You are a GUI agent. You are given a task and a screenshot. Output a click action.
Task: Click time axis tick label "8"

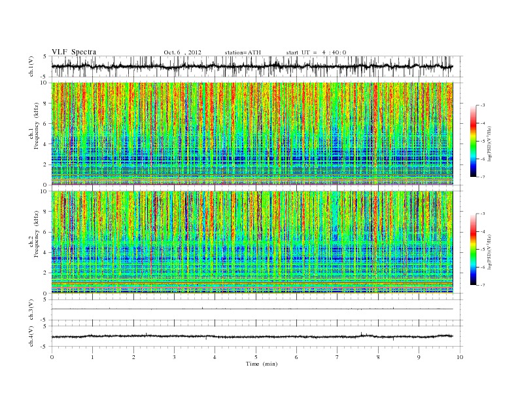[378, 357]
